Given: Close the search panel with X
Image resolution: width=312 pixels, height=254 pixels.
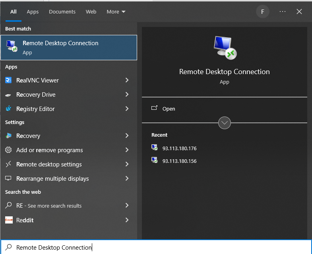Looking at the screenshot, I should 299,11.
